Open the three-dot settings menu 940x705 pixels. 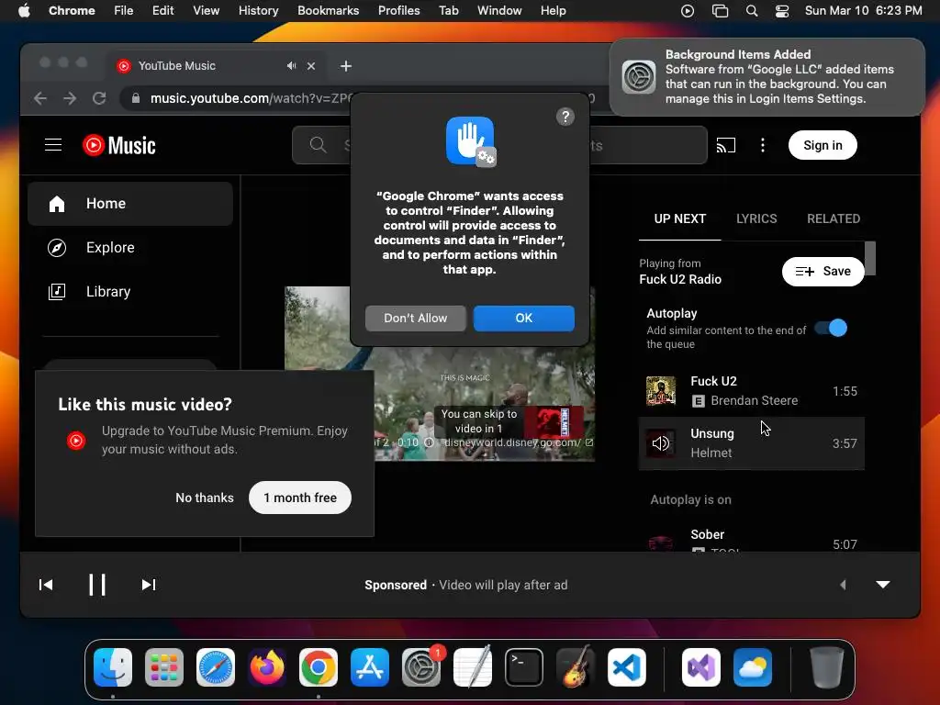763,145
